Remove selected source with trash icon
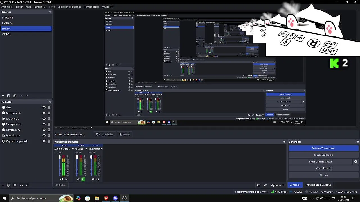Viewport: 360px width, 202px height. (x=8, y=185)
